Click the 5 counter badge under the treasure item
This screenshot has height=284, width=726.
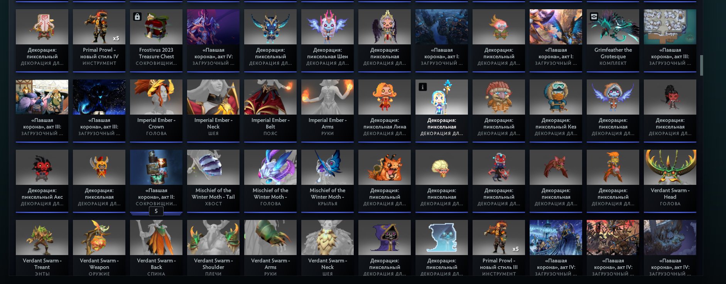pyautogui.click(x=156, y=211)
